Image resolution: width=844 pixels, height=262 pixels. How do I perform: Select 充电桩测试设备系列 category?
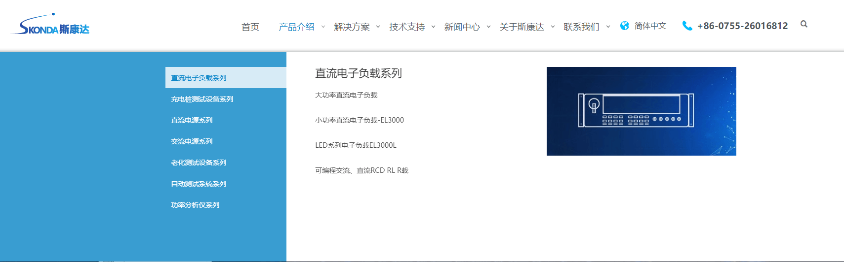click(x=202, y=99)
